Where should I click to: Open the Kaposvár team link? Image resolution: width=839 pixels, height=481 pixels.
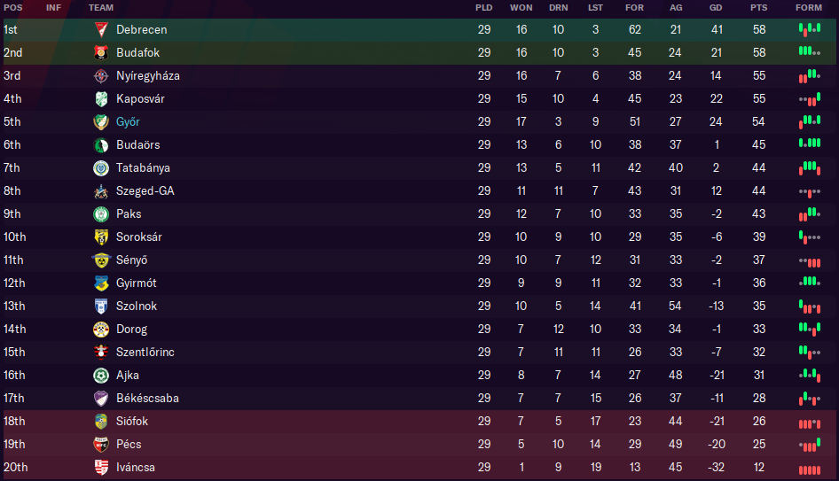[140, 98]
